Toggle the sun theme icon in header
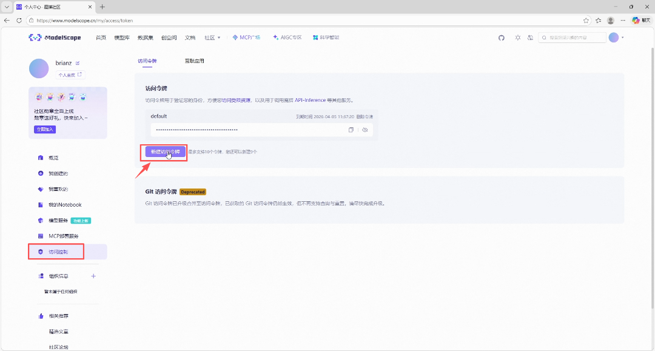655x351 pixels. pos(517,38)
